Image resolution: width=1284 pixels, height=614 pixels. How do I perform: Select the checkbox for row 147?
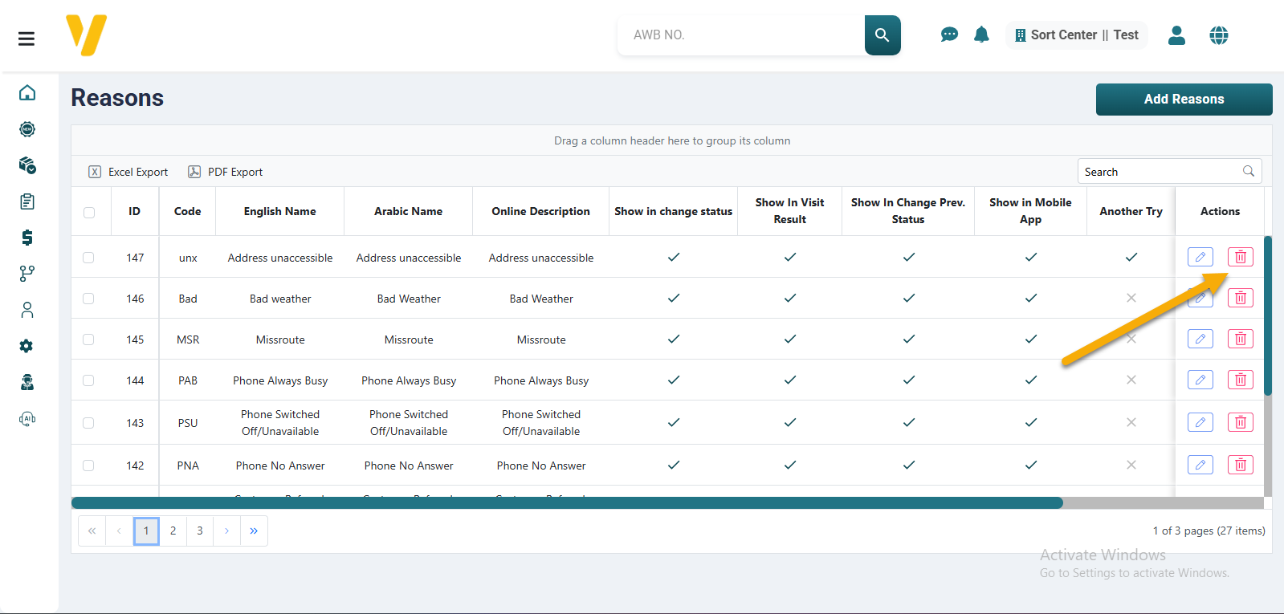(88, 258)
